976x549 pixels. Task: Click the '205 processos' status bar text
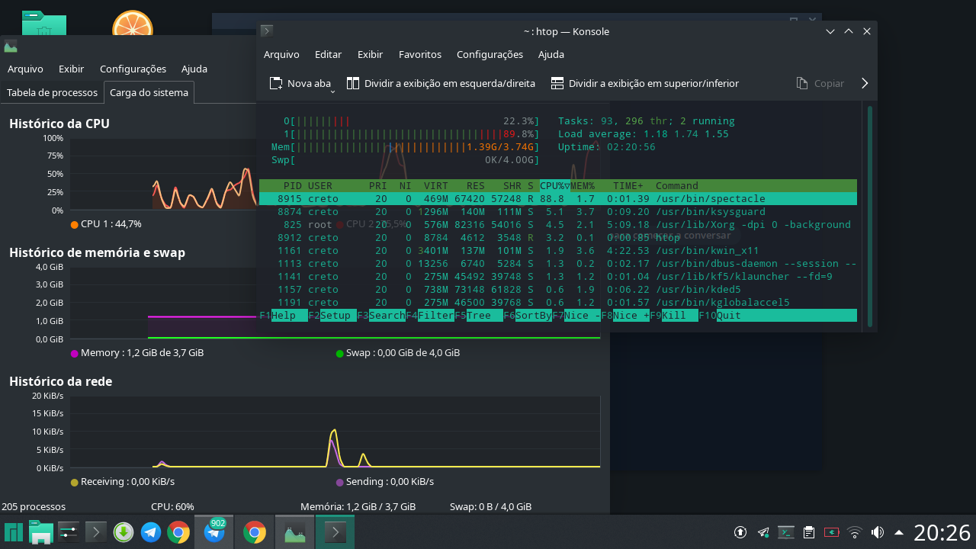34,506
